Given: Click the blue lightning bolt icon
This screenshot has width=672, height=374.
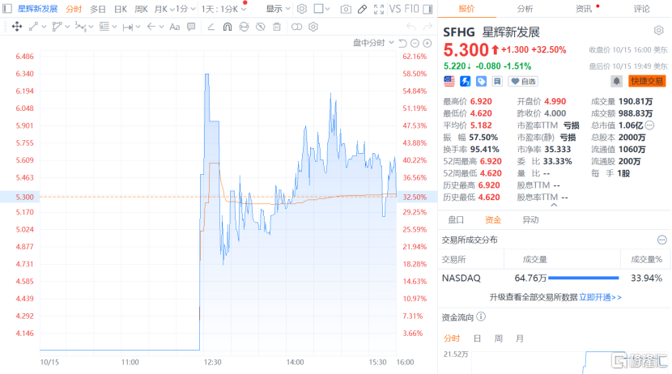Looking at the screenshot, I should coord(465,81).
